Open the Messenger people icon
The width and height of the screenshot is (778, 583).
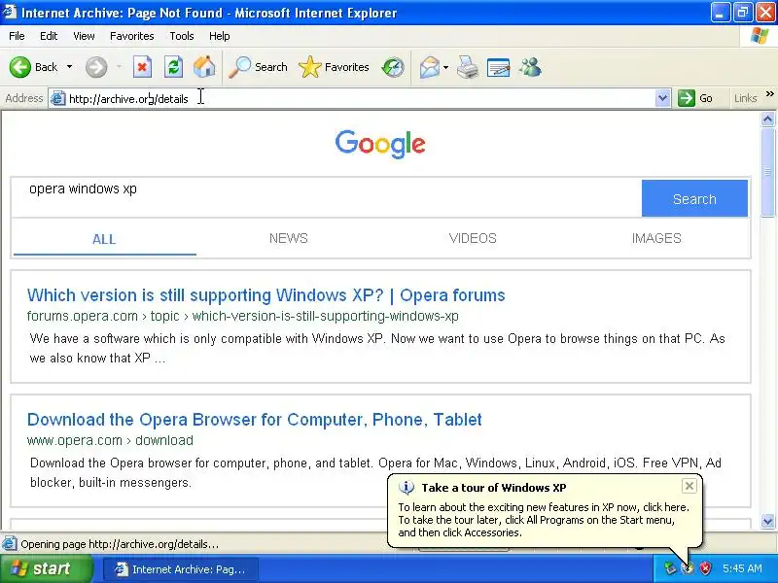530,67
